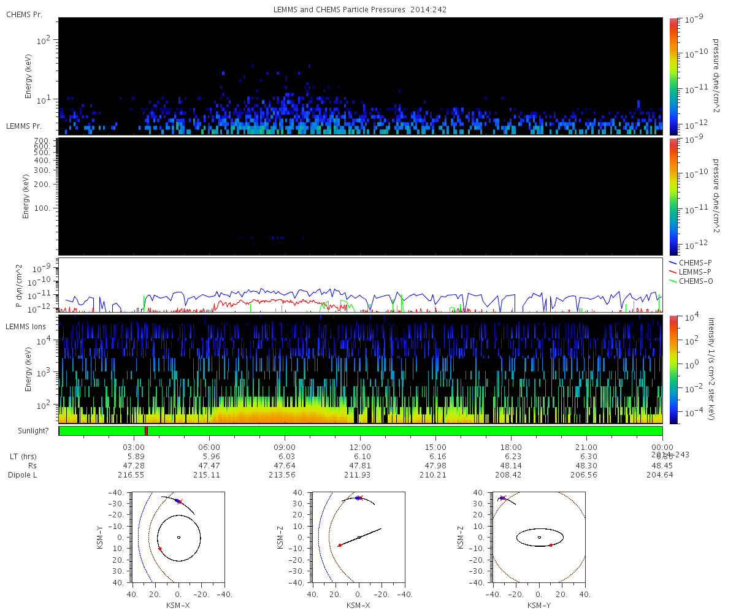736x613 pixels.
Task: Click the 03:00 time axis label
Action: [x=134, y=447]
